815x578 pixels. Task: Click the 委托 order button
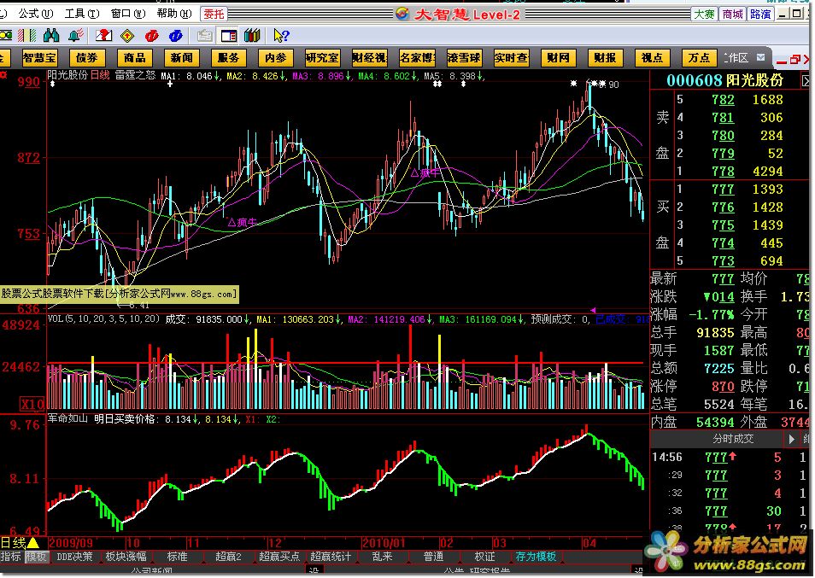214,14
